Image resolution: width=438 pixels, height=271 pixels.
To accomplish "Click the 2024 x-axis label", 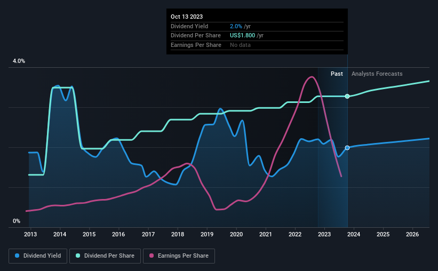I will pos(354,234).
